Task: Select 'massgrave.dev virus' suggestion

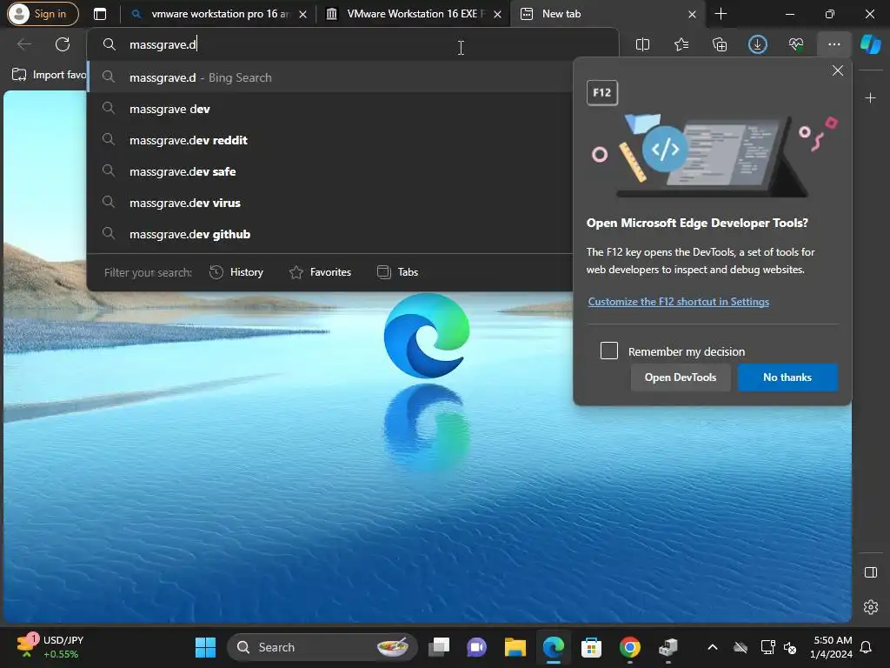Action: tap(330, 202)
